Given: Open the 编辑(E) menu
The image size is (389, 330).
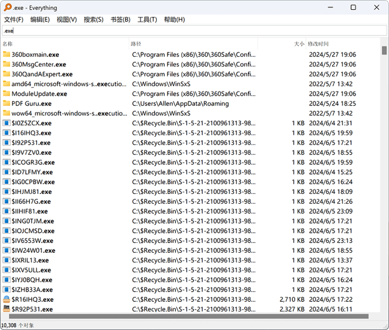Looking at the screenshot, I should 40,19.
